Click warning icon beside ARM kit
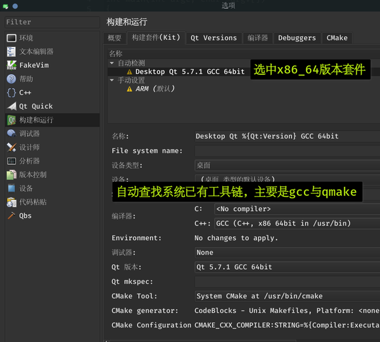380x342 pixels. pos(129,89)
